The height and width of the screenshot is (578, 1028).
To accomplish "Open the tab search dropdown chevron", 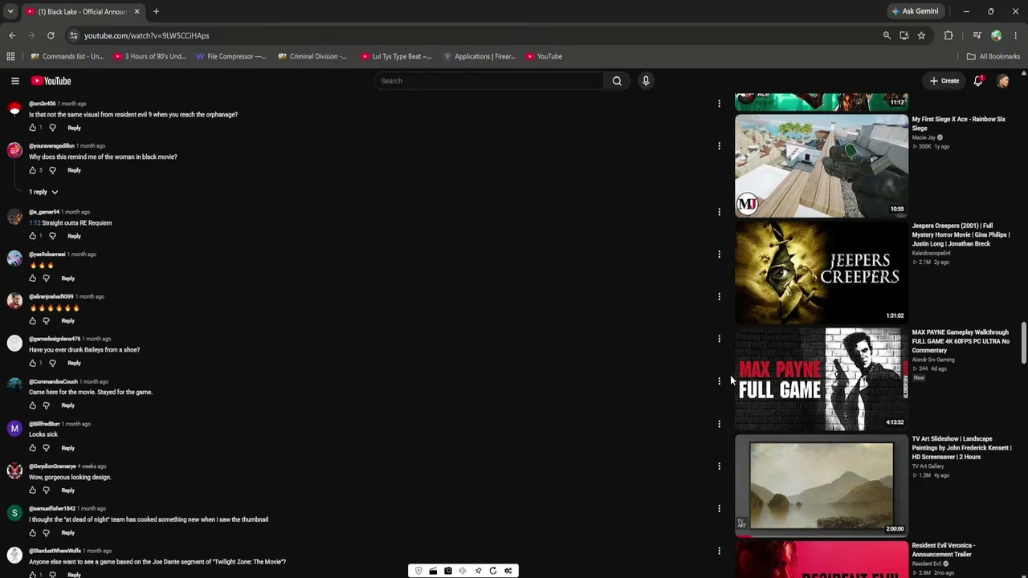I will click(x=10, y=11).
